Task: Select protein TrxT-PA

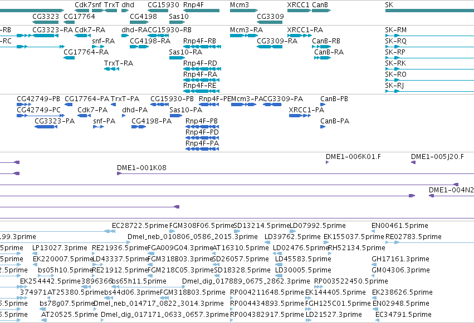Action: [x=125, y=99]
